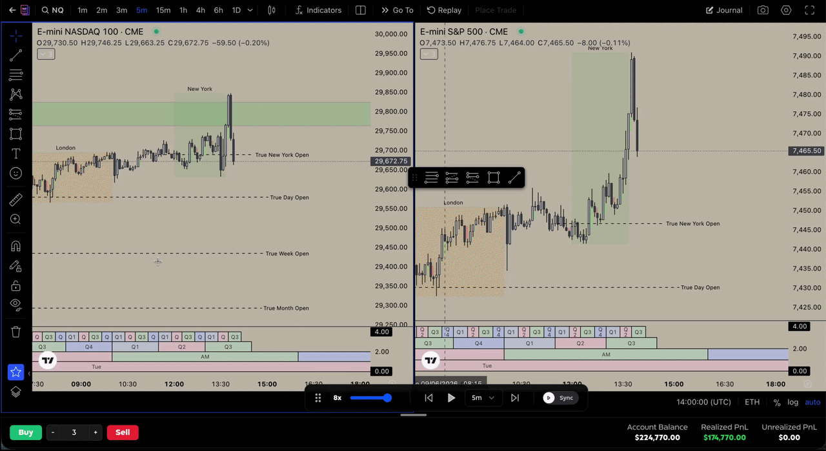Switch to the 15m timeframe
The image size is (826, 451).
pyautogui.click(x=163, y=10)
